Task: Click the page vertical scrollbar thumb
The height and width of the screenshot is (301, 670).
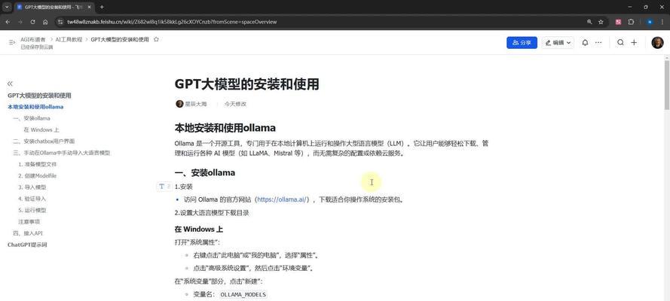Action: pyautogui.click(x=666, y=84)
